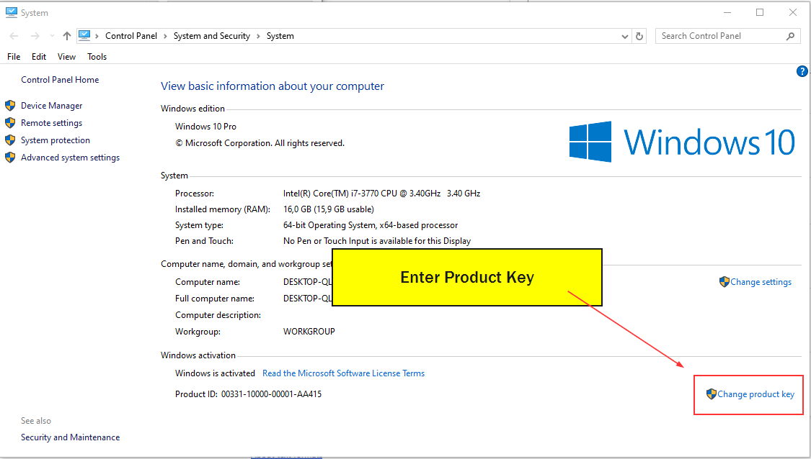This screenshot has width=811, height=459.
Task: Expand the address bar history dropdown
Action: pyautogui.click(x=625, y=36)
